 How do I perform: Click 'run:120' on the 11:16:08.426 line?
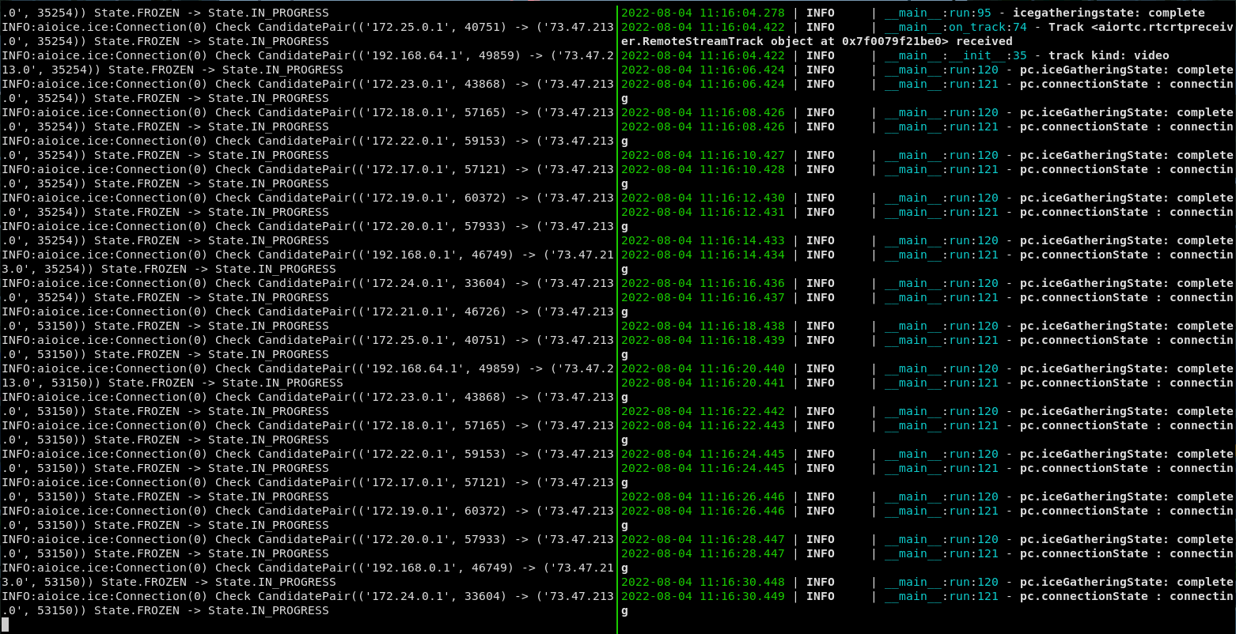click(x=974, y=112)
